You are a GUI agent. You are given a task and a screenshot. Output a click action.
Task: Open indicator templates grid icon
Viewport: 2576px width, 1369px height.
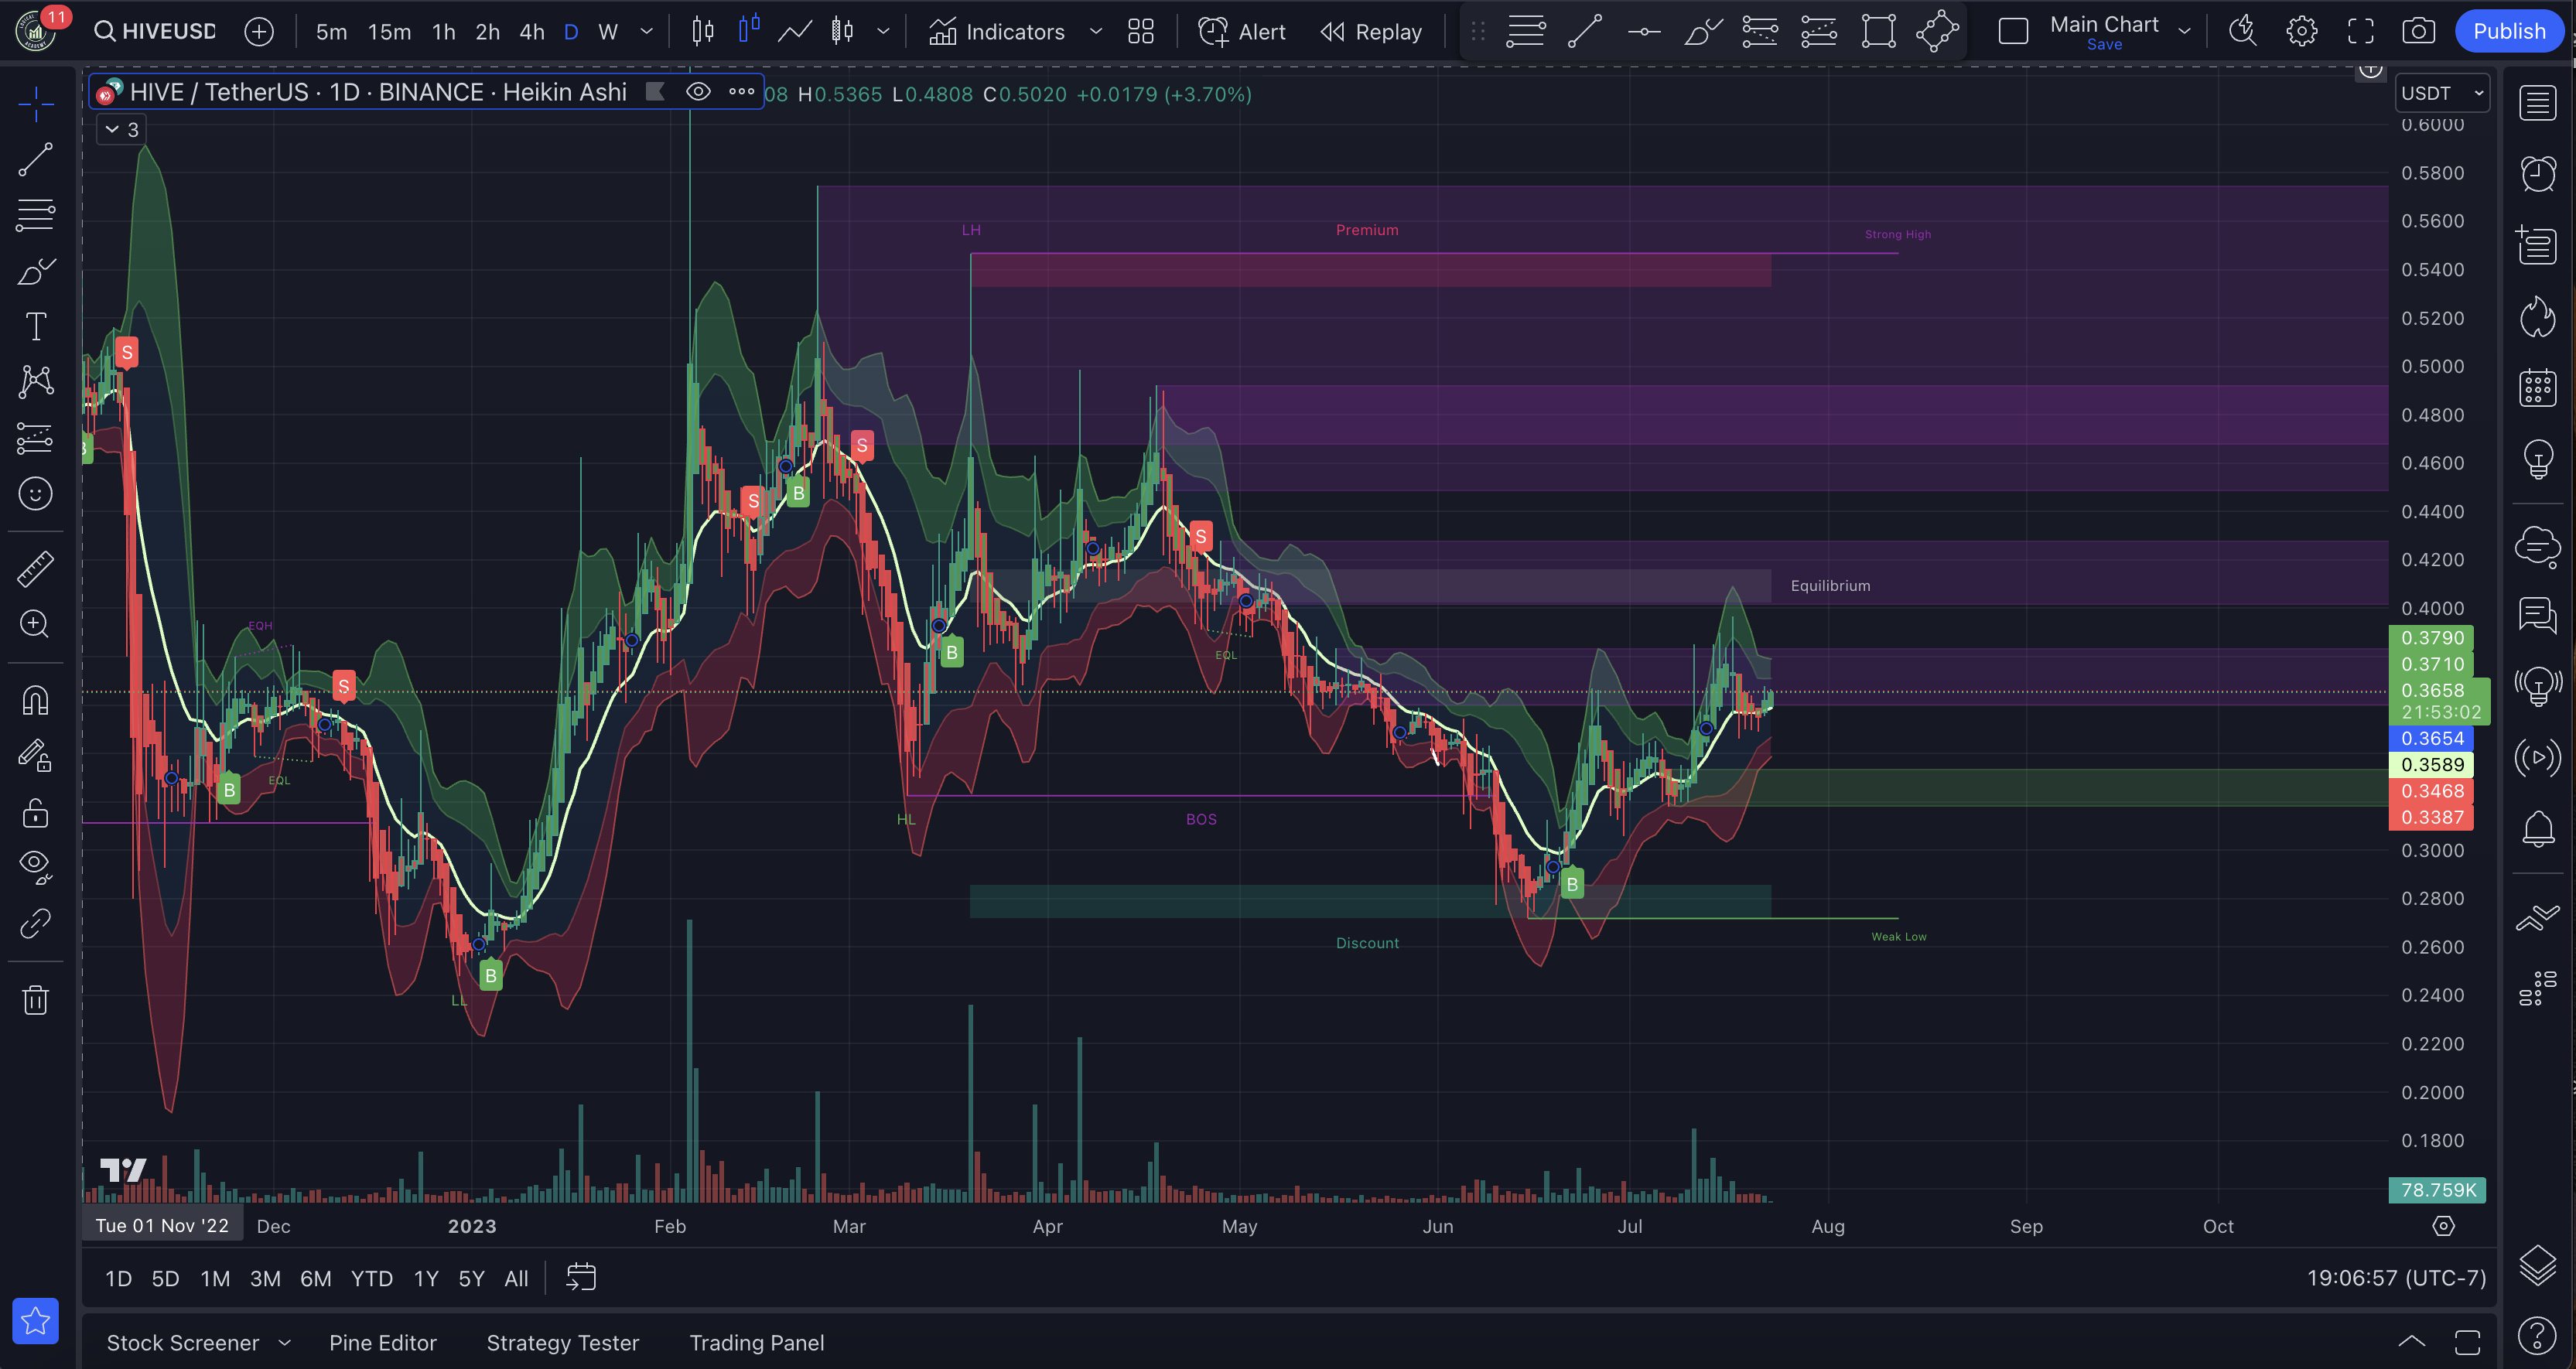1141,32
